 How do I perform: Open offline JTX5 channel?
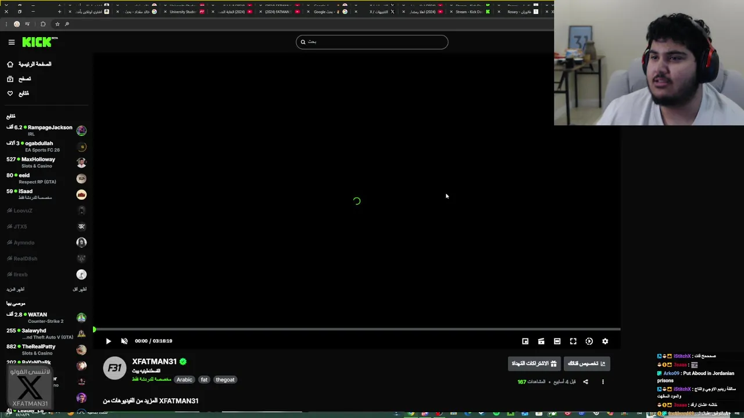pos(46,226)
